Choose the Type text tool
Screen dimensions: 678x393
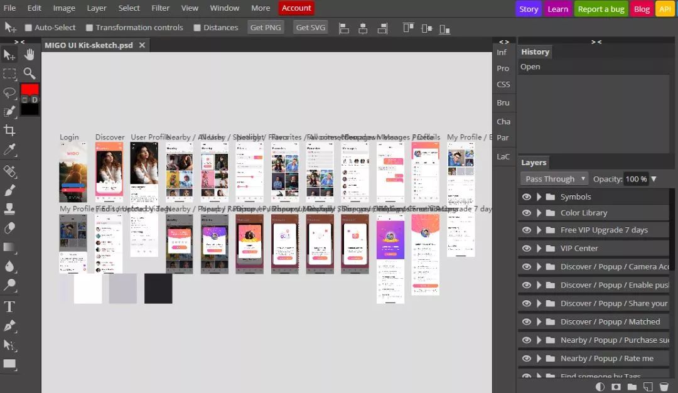tap(9, 306)
